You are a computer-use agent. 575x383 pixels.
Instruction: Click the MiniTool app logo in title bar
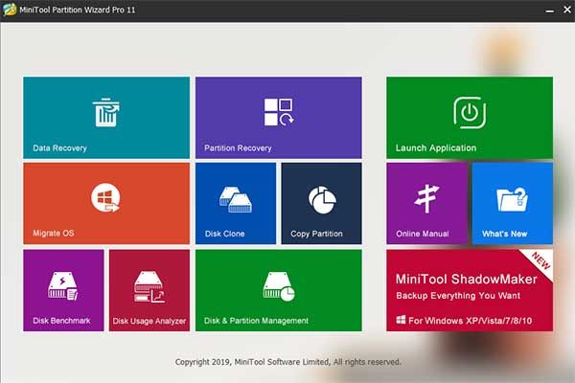pos(10,10)
